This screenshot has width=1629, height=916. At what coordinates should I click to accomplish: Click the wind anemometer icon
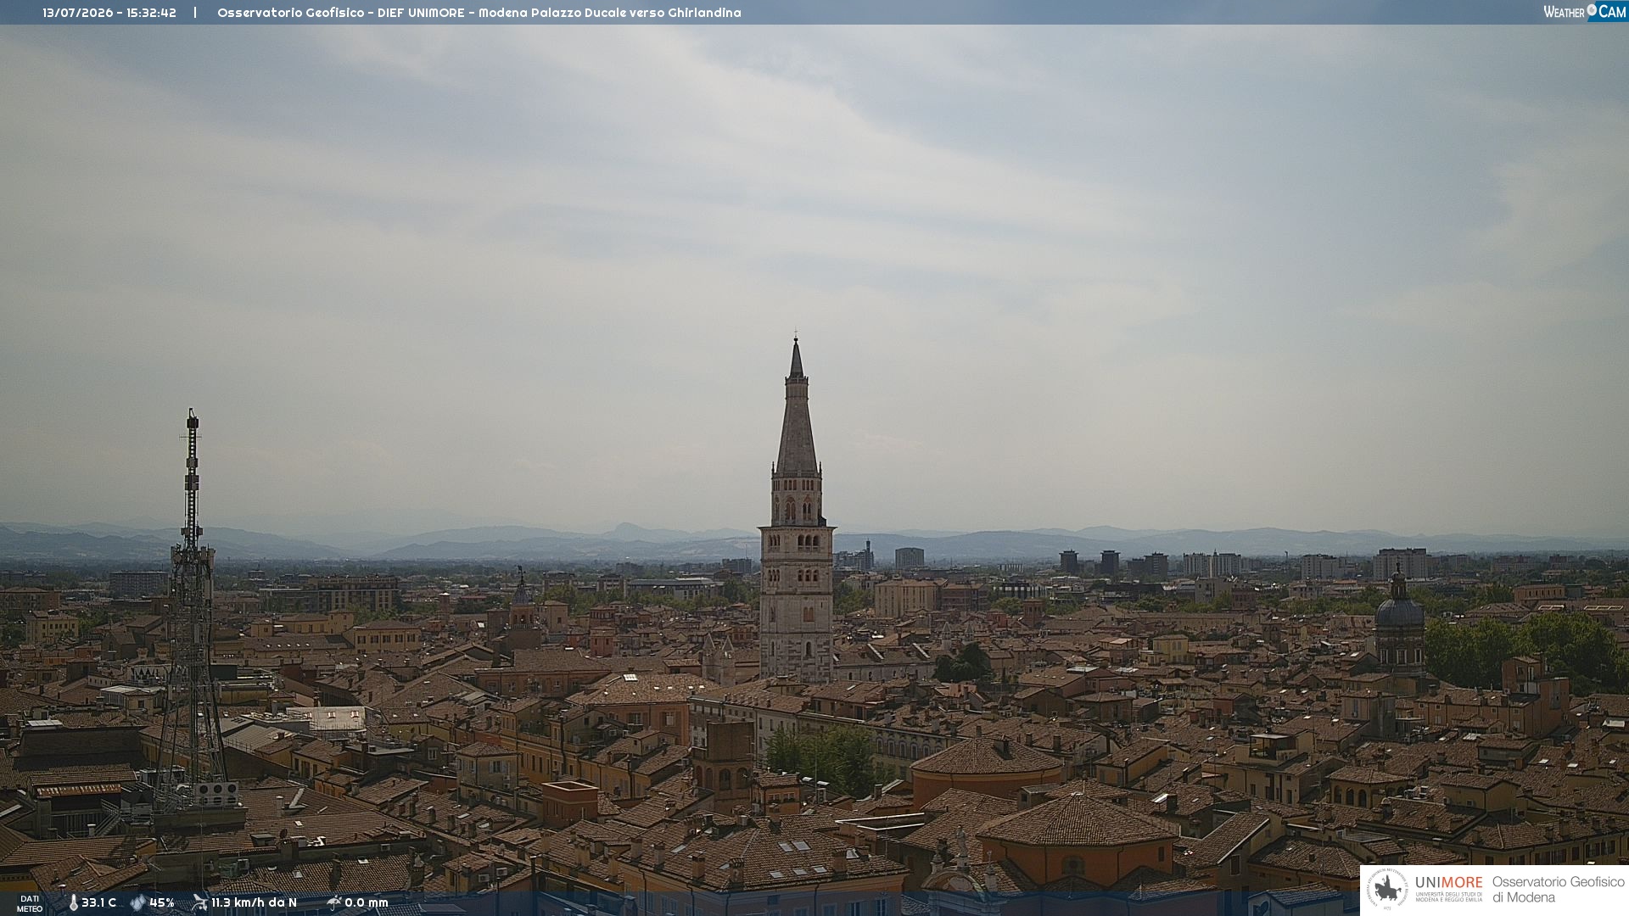(x=199, y=902)
